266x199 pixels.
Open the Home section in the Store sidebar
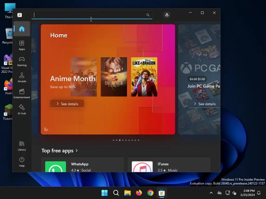[22, 29]
